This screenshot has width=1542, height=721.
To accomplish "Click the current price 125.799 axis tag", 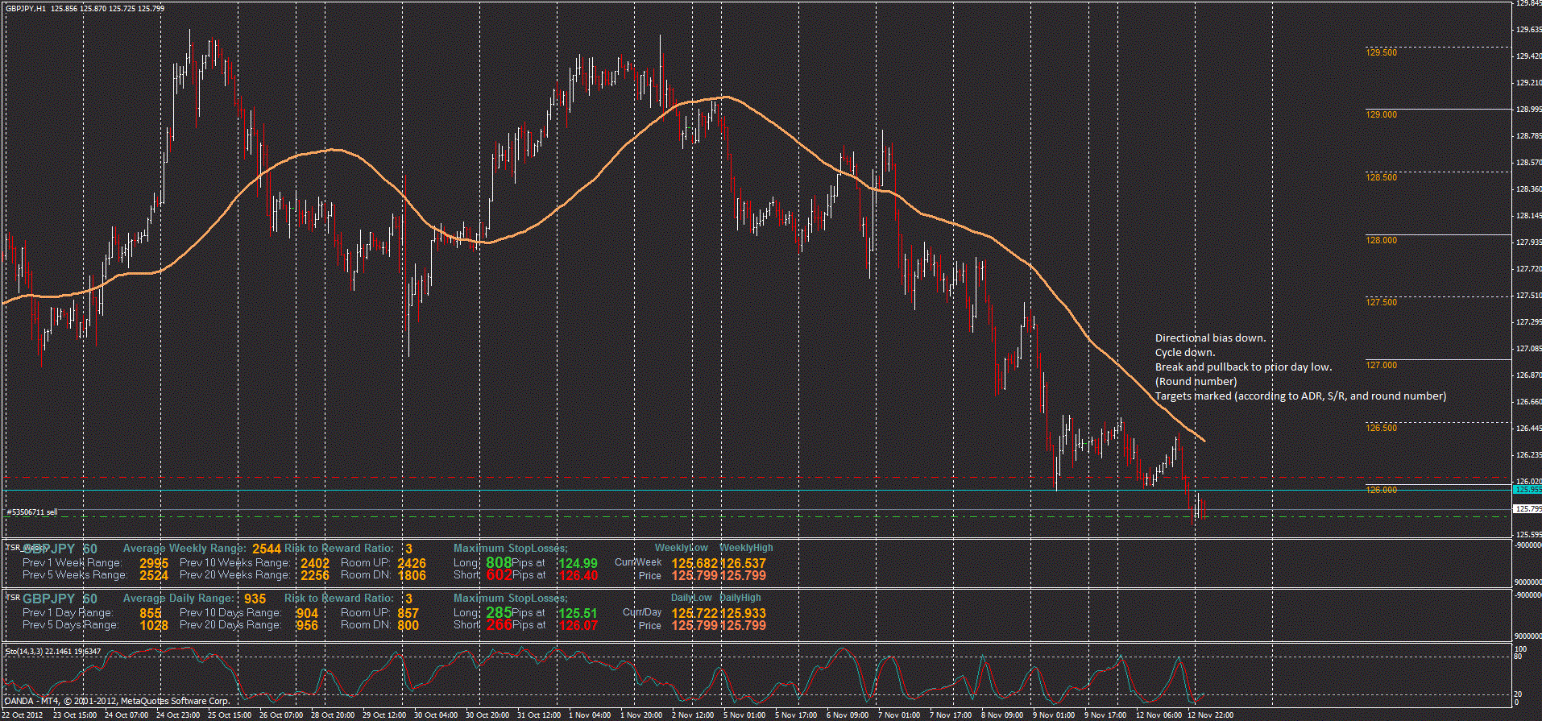I will pyautogui.click(x=1527, y=509).
